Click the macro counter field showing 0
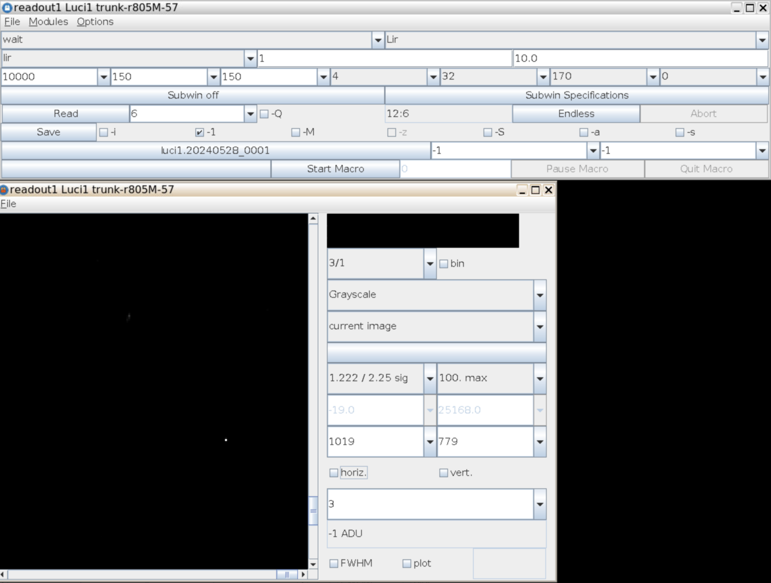The width and height of the screenshot is (771, 583). coord(455,169)
